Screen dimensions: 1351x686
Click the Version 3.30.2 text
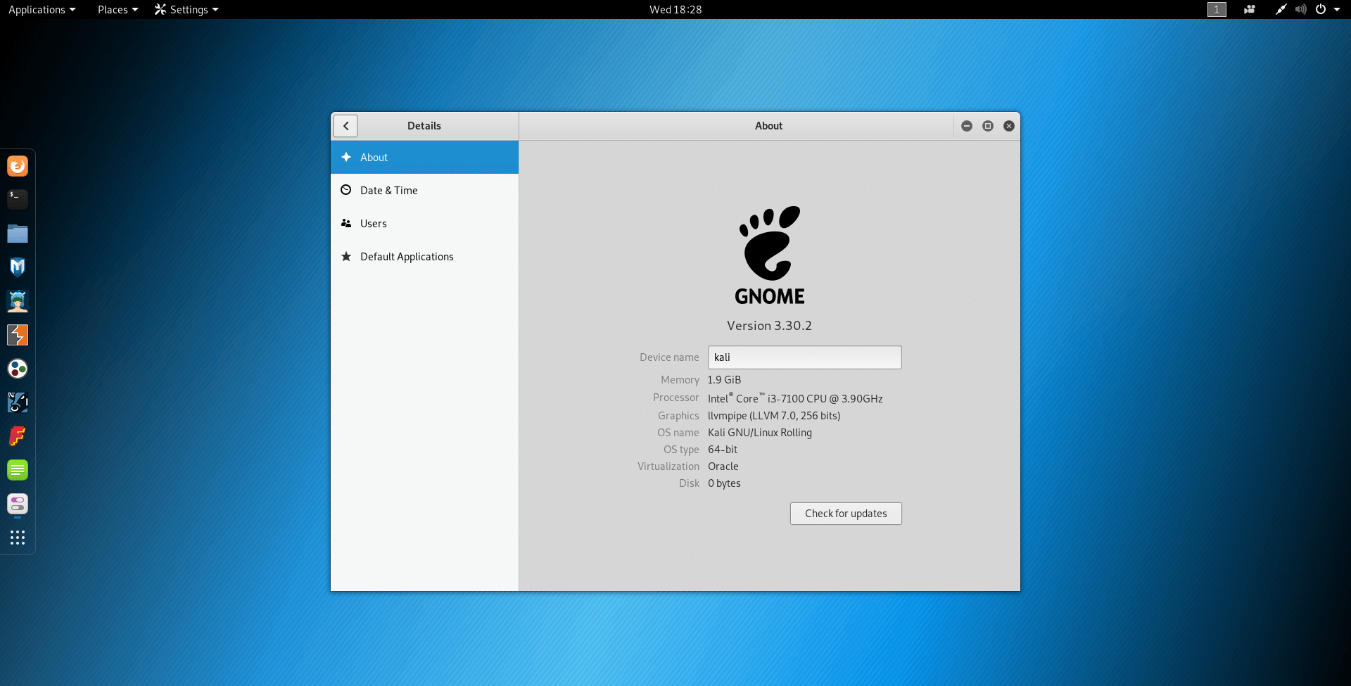pos(769,326)
